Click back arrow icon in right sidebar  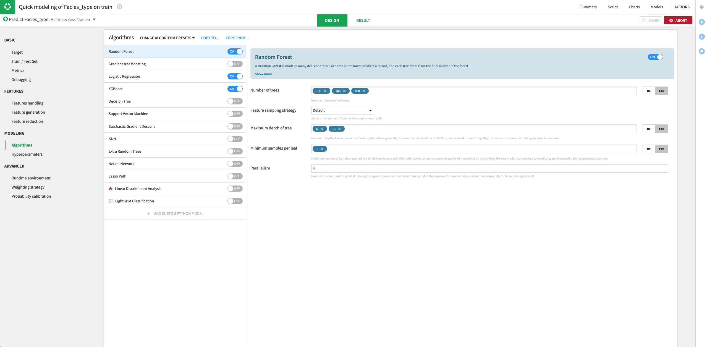click(702, 7)
